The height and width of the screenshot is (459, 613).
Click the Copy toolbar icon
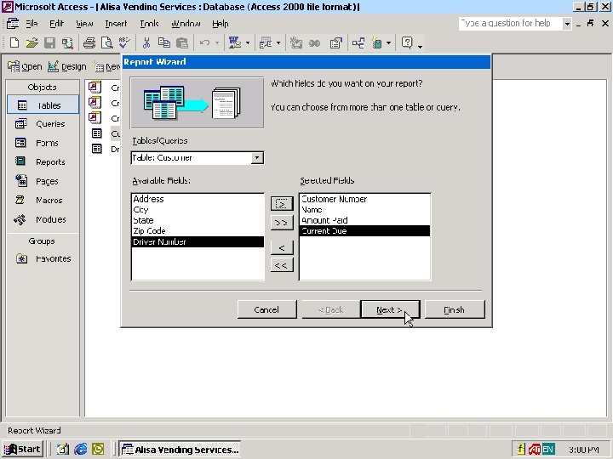click(164, 42)
